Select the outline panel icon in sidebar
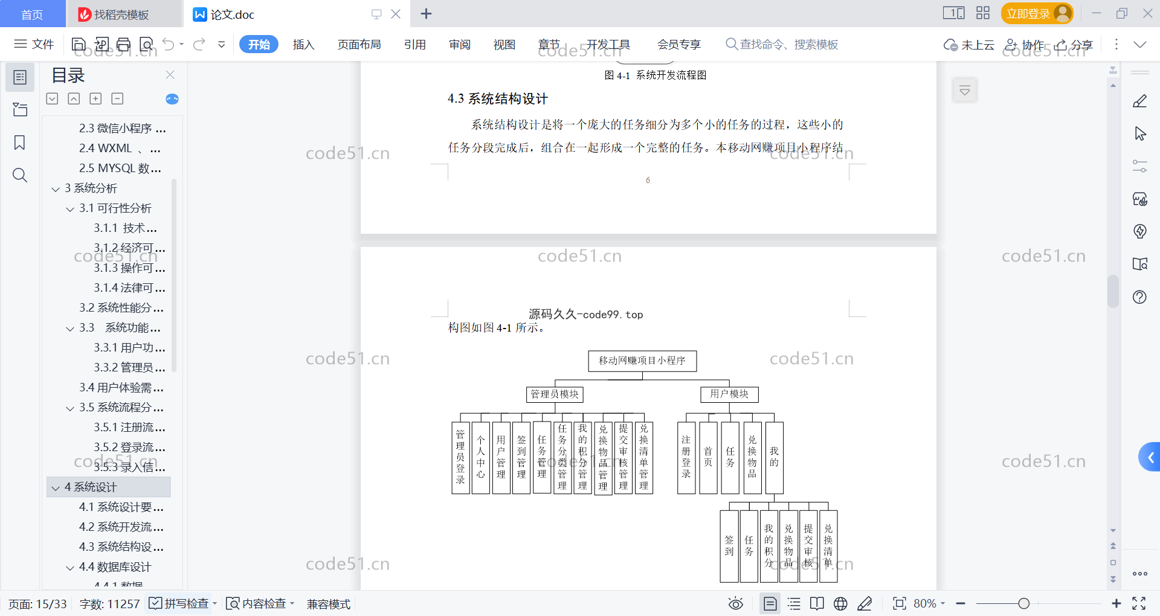The width and height of the screenshot is (1160, 616). [x=20, y=77]
